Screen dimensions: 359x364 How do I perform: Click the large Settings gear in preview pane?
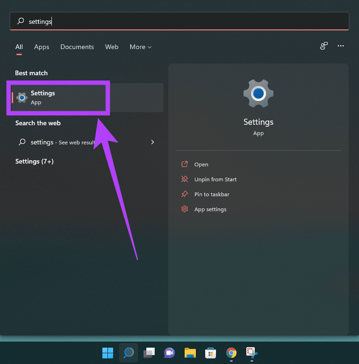point(258,94)
